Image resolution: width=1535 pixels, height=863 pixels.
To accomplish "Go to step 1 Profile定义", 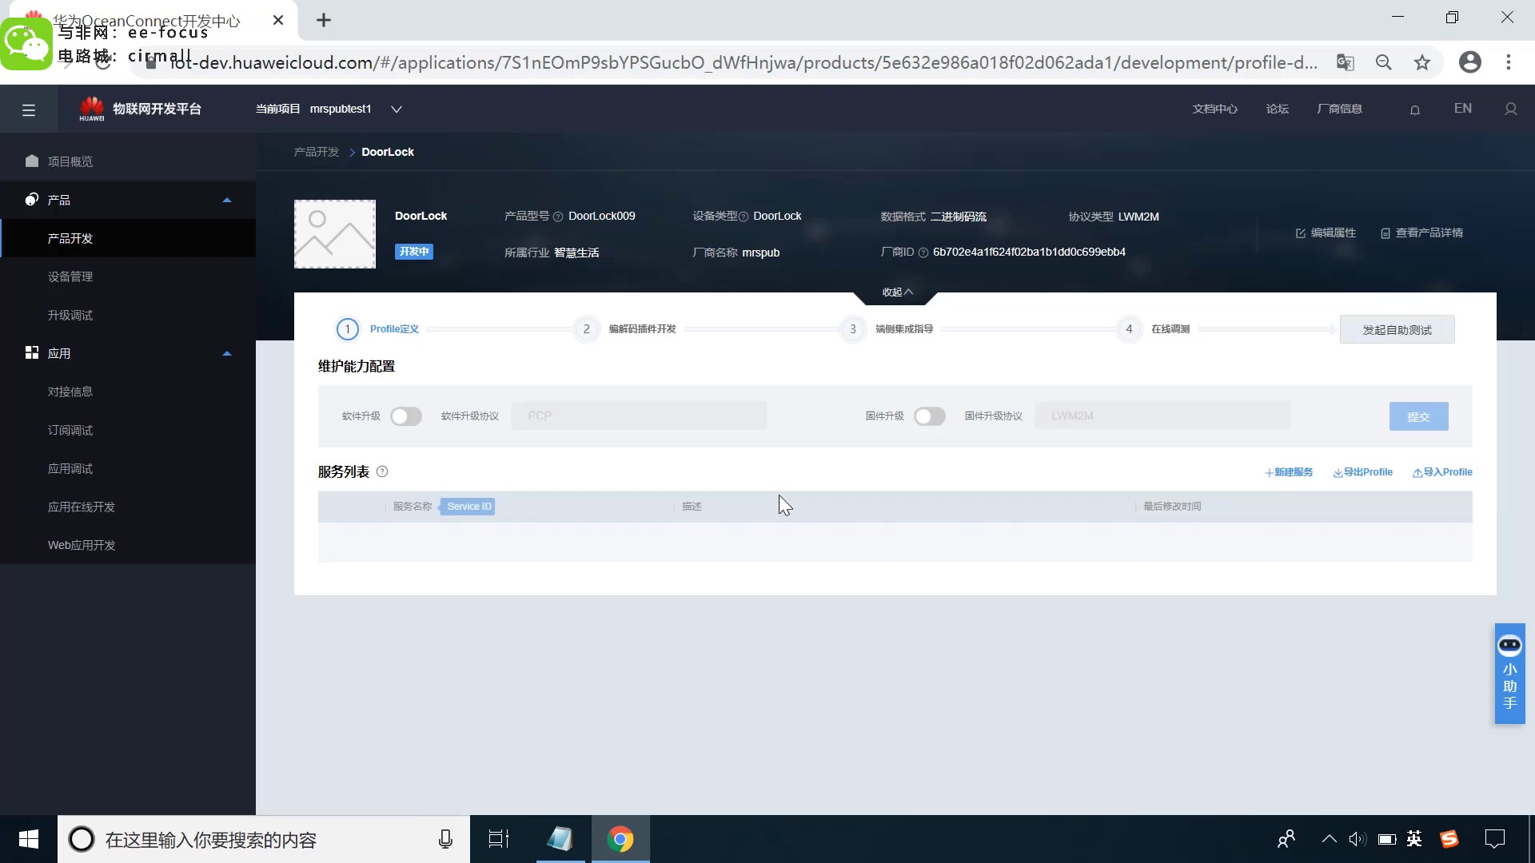I will click(378, 329).
